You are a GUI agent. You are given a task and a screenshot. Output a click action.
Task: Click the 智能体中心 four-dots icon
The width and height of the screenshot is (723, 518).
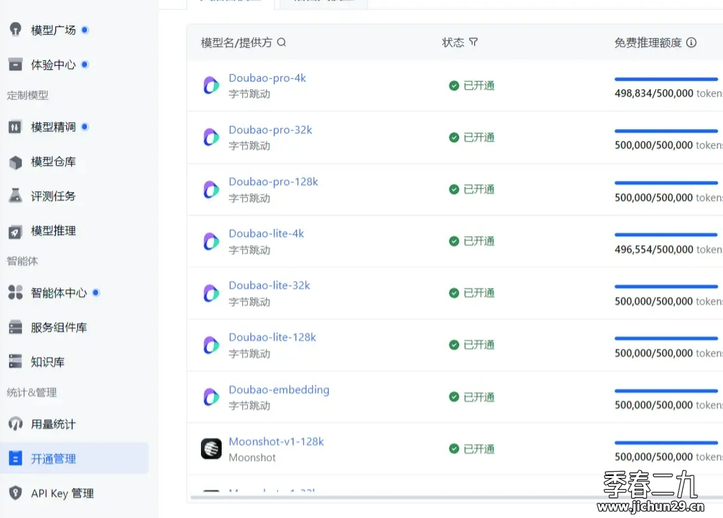[15, 292]
